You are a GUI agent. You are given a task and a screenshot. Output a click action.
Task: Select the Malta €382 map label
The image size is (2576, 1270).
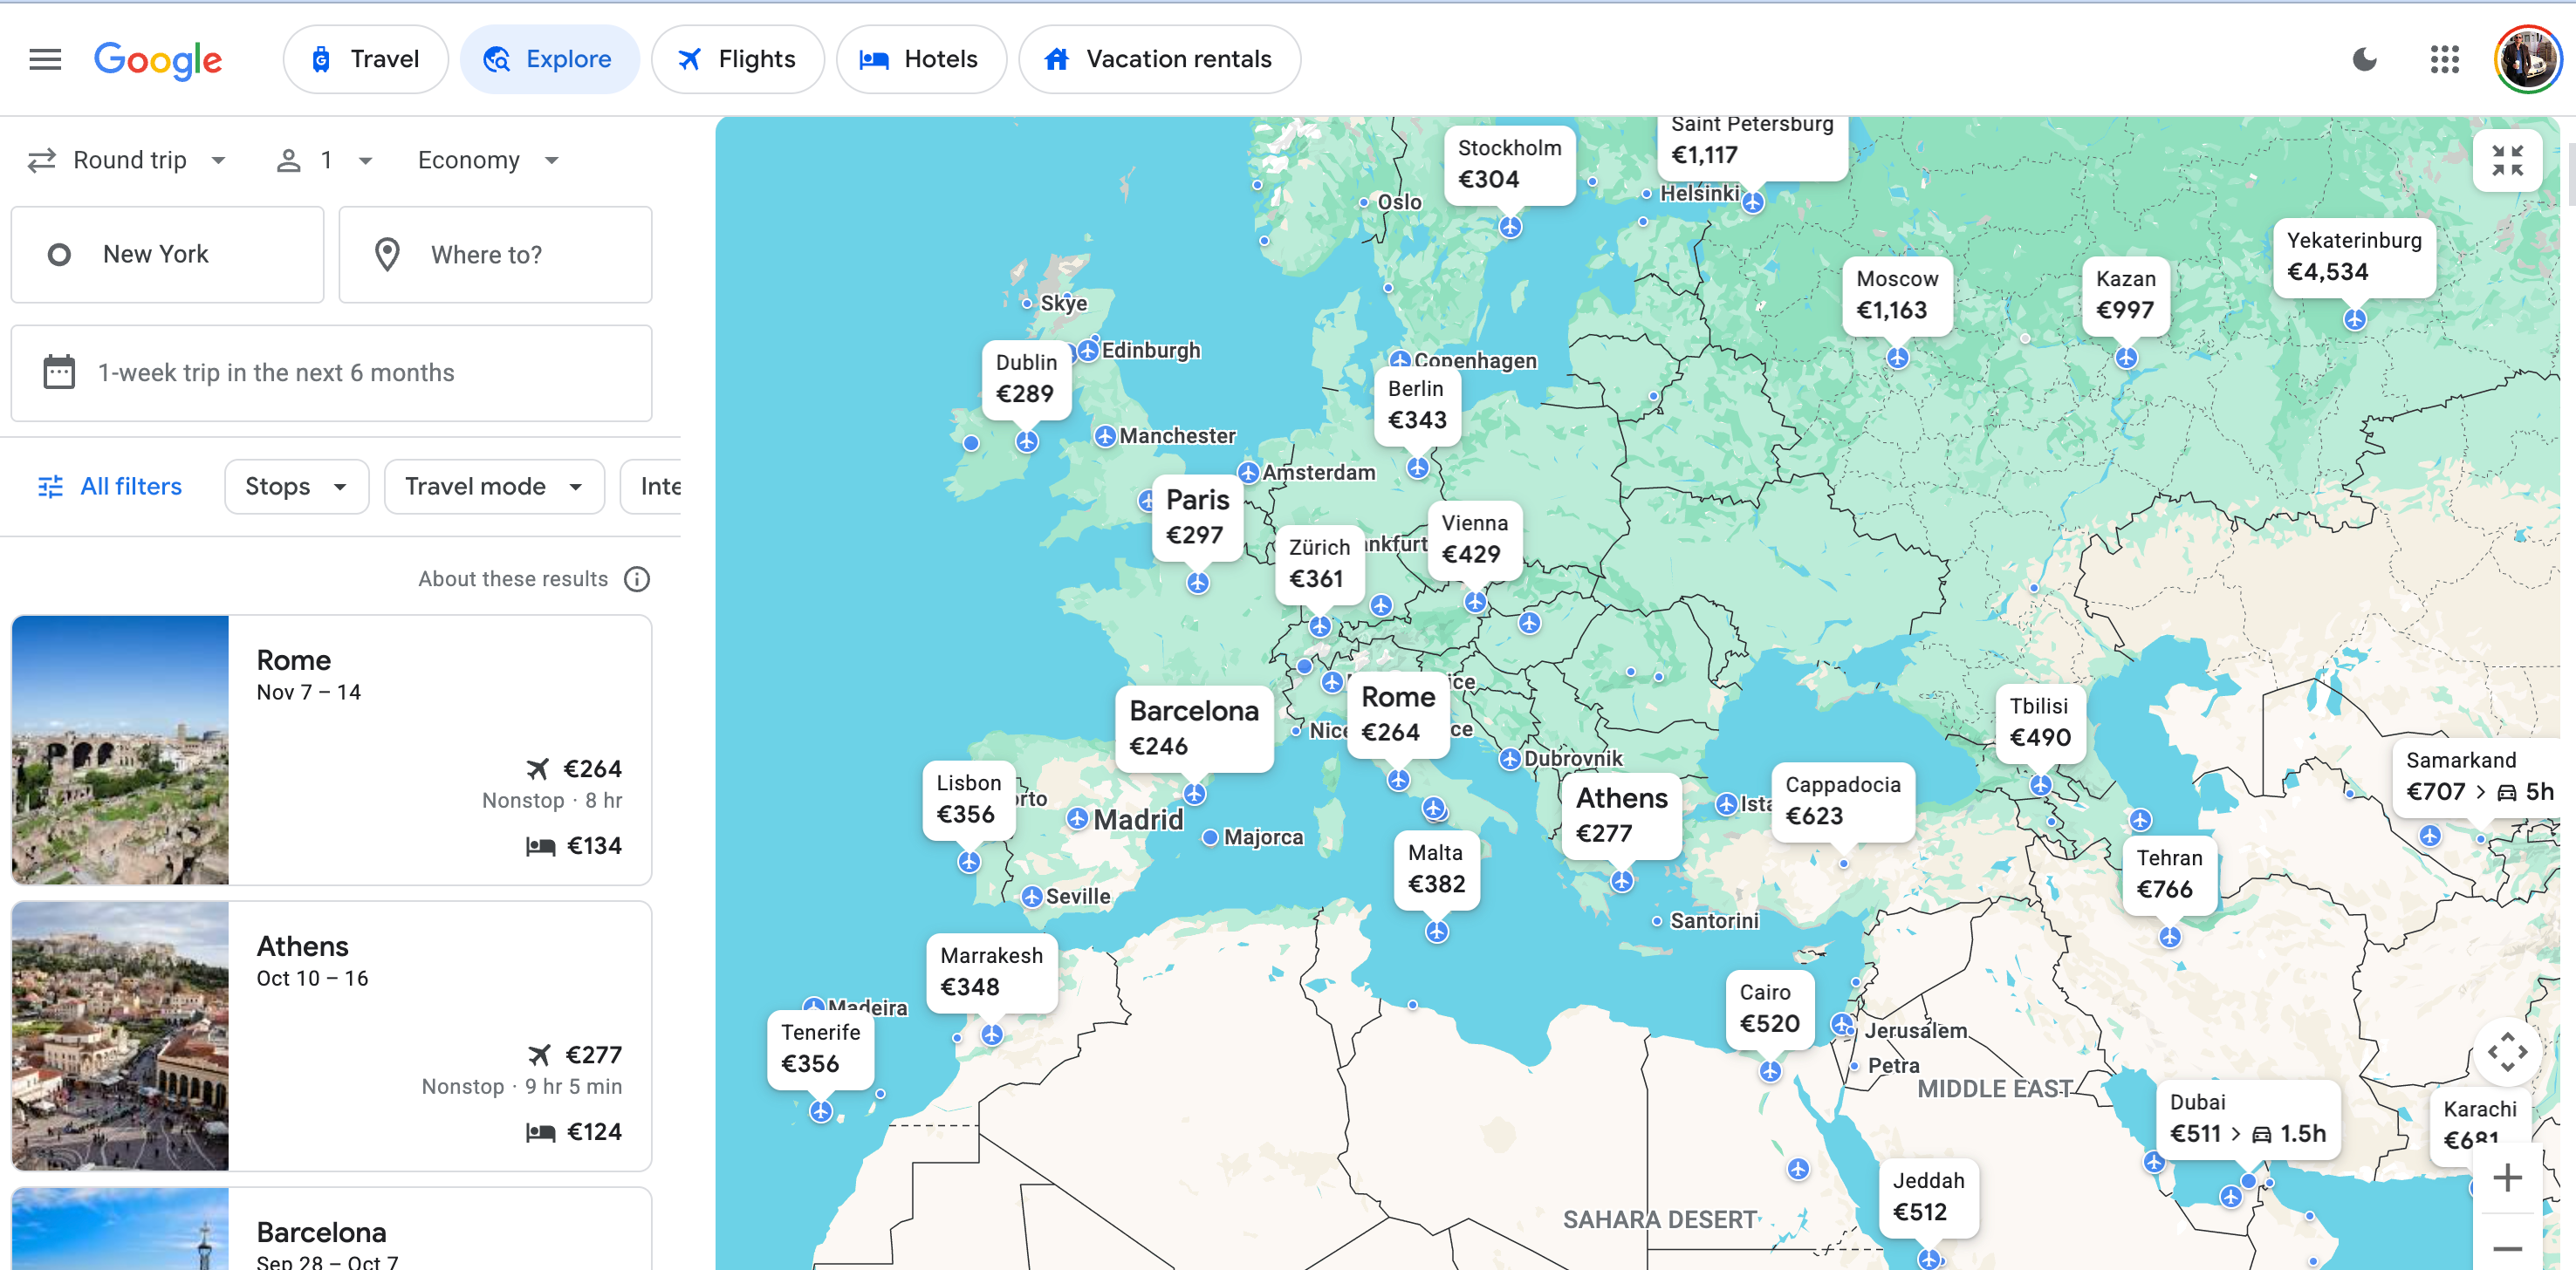[1436, 870]
